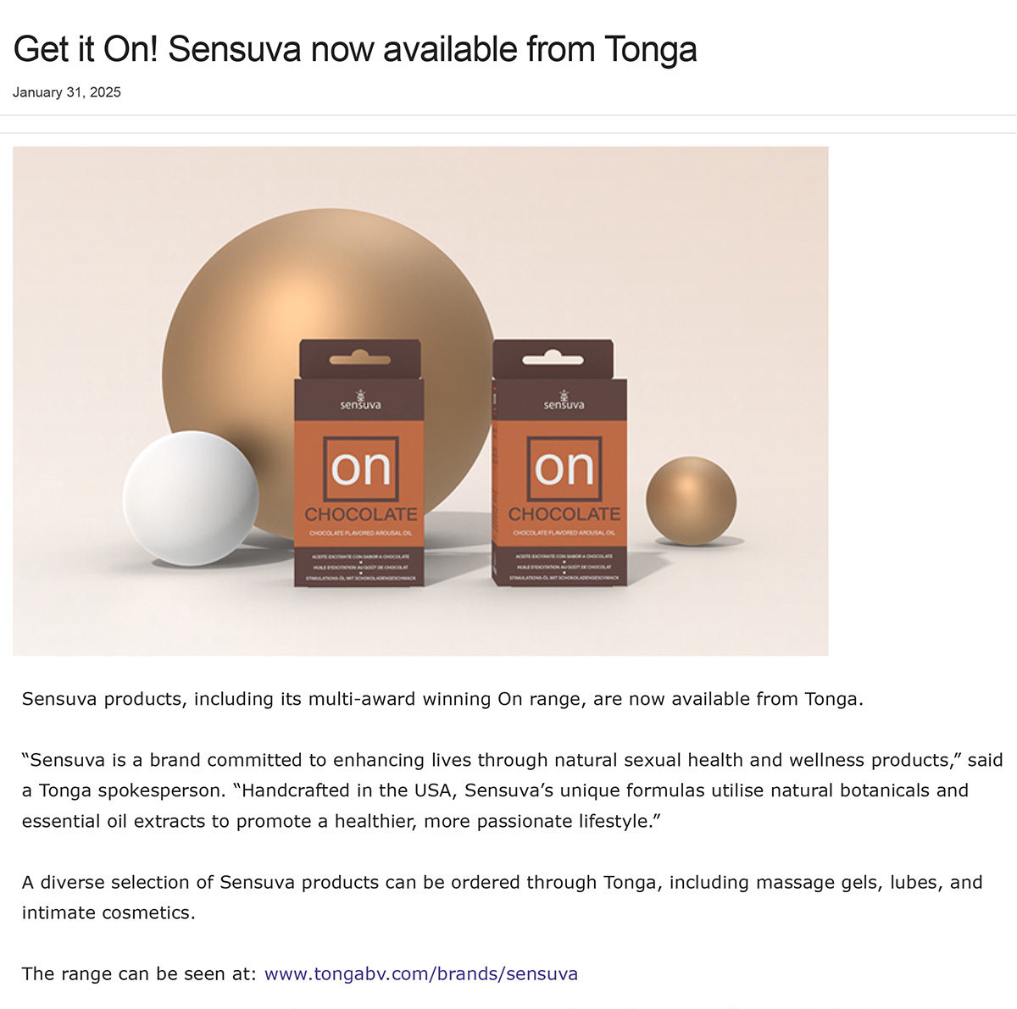This screenshot has height=1009, width=1017.
Task: Click the hang-tab slot on the left box
Action: (360, 360)
